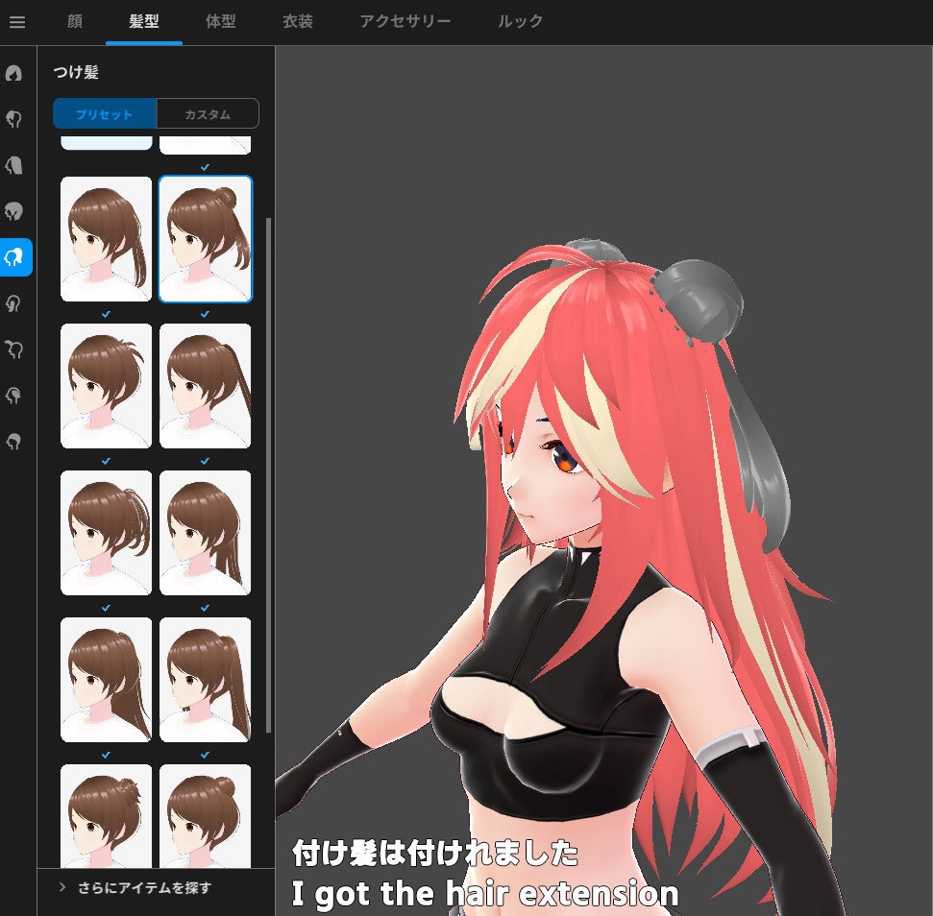Click the カスタム button in つけ髪 panel
Viewport: 933px width, 916px height.
[206, 113]
